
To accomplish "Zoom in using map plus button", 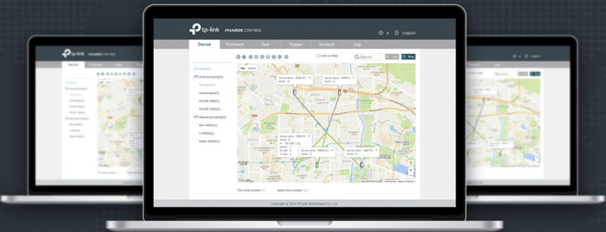I will click(411, 169).
